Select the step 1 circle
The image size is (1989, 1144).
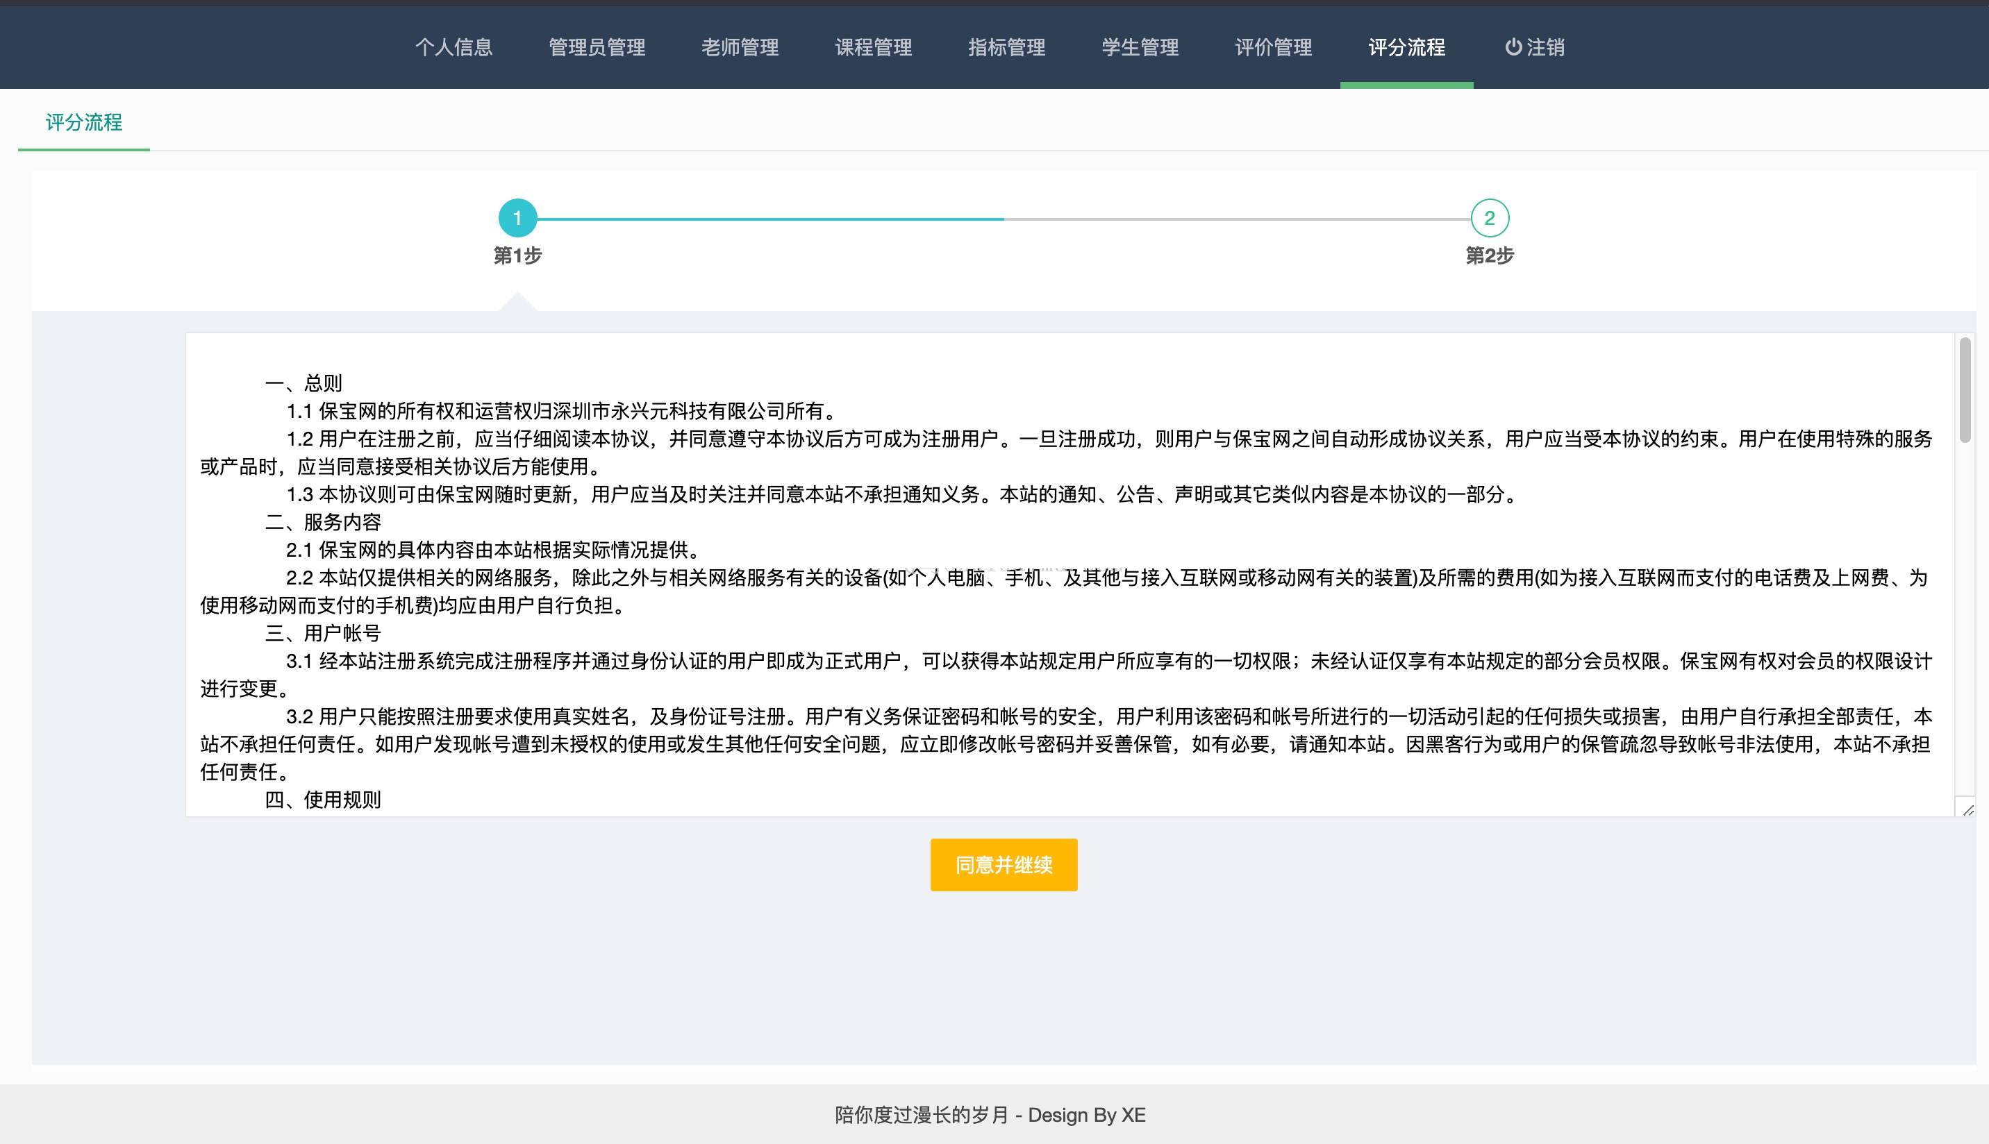pos(517,219)
